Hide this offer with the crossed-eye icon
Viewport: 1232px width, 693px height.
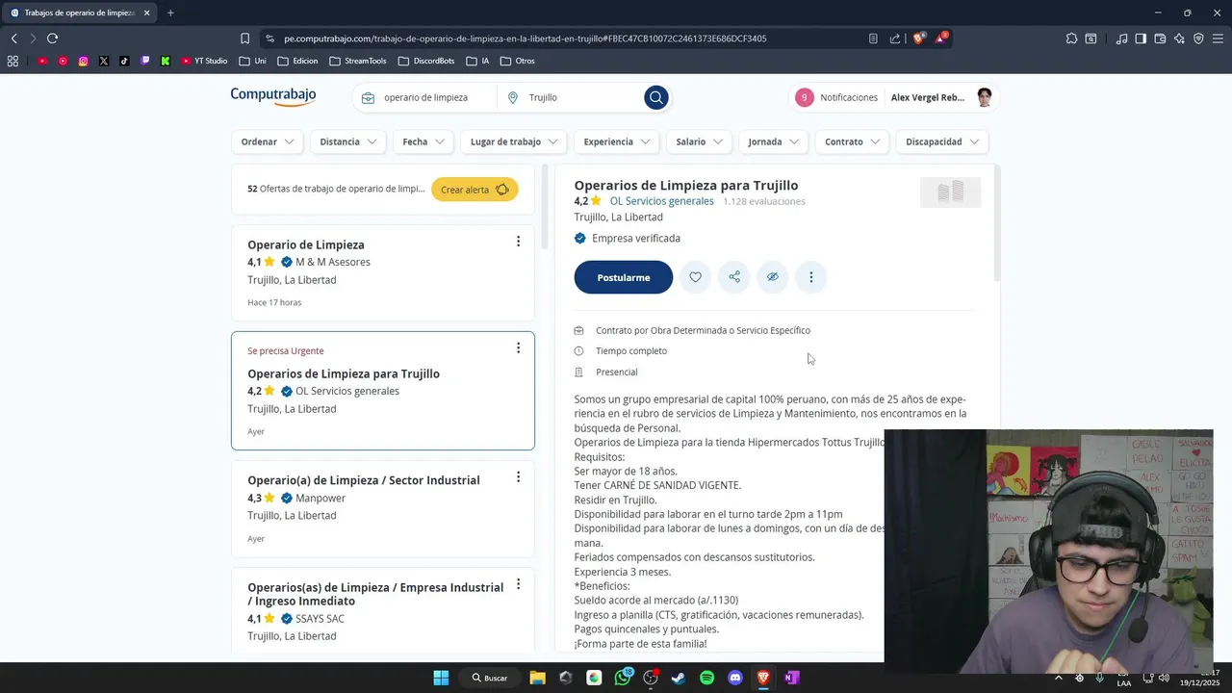pyautogui.click(x=772, y=277)
